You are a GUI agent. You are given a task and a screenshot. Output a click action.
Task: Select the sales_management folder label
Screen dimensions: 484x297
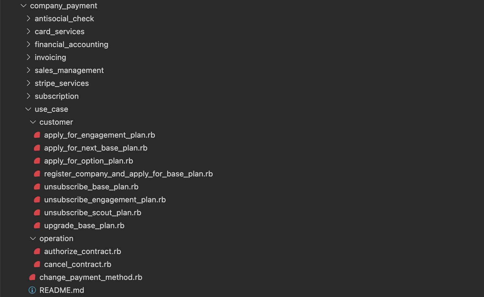tap(69, 70)
